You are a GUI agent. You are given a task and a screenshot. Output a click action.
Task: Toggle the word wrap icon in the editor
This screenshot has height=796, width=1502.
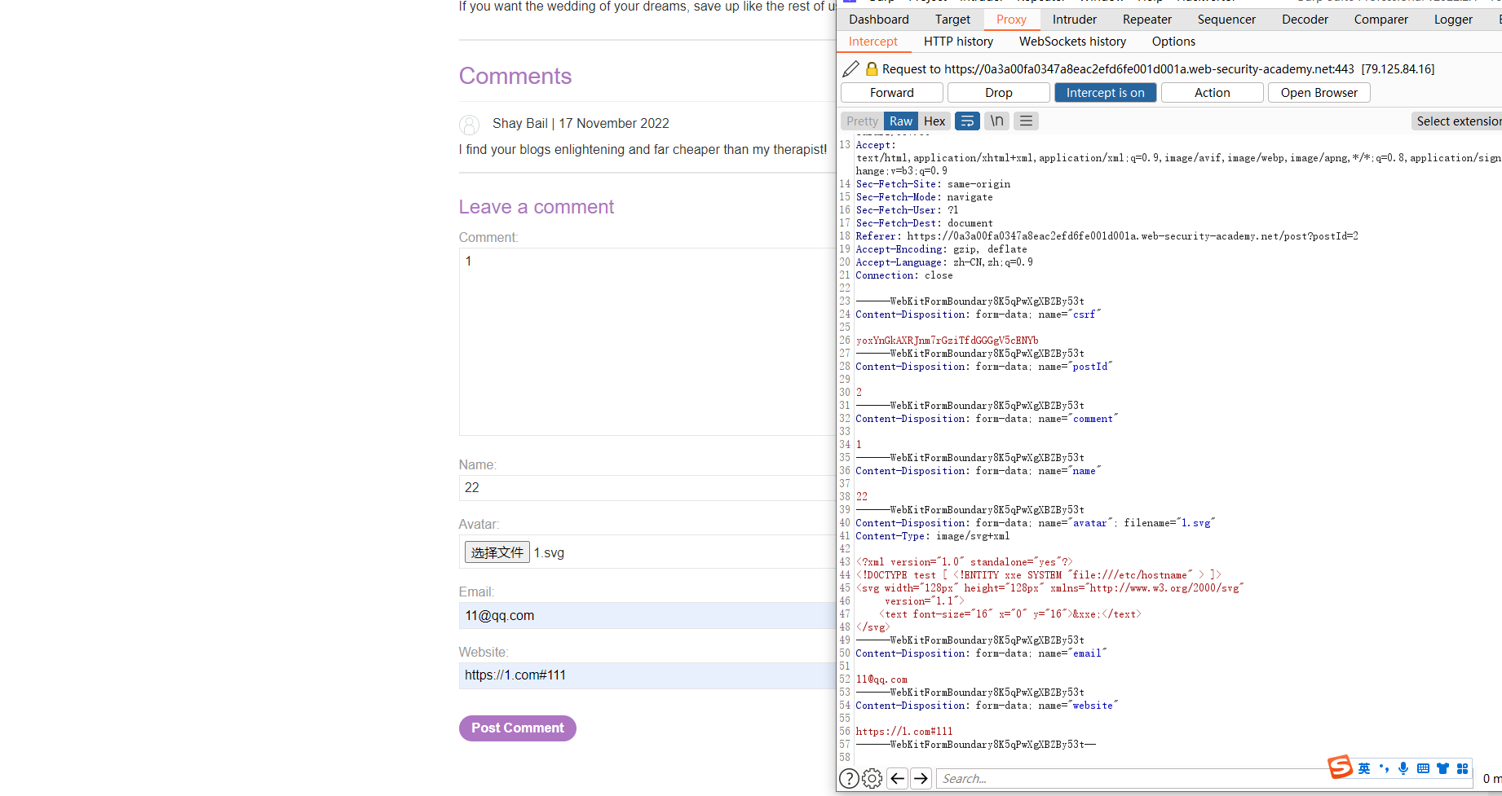click(967, 121)
